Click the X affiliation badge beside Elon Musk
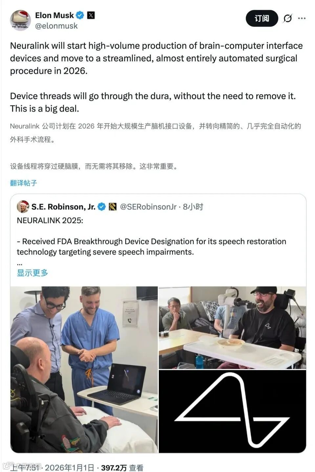This screenshot has height=472, width=315. coord(91,15)
